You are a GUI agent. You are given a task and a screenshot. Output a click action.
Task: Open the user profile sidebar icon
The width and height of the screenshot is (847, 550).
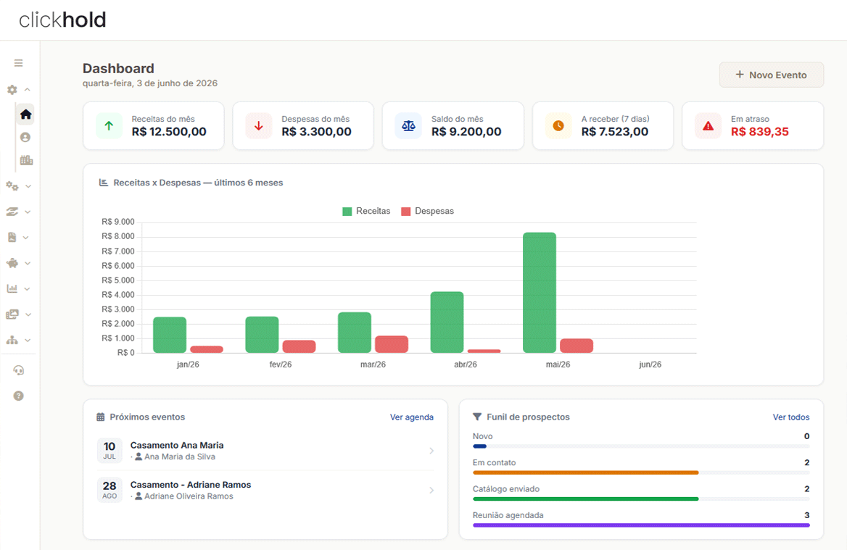pos(25,137)
